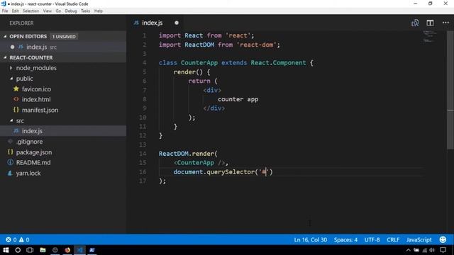454x255 pixels.
Task: Open the Help menu
Action: click(x=99, y=11)
